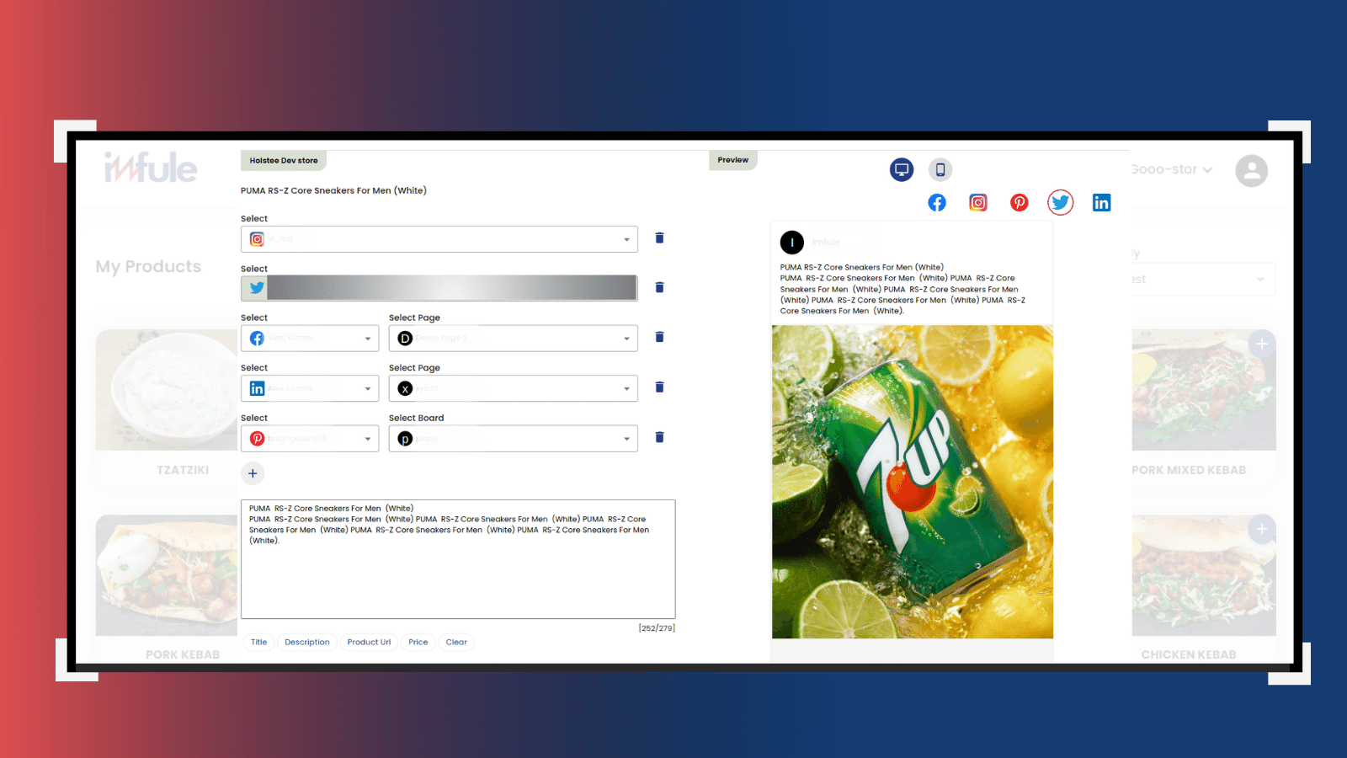
Task: Click the 7UP preview image
Action: 913,482
